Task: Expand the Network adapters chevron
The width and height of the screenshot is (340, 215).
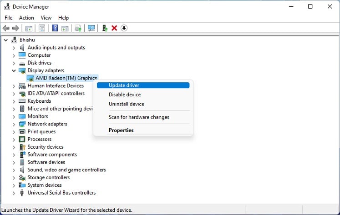Action: point(14,124)
